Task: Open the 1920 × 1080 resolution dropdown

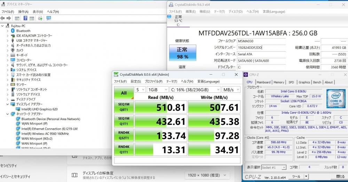Action: 207,175
